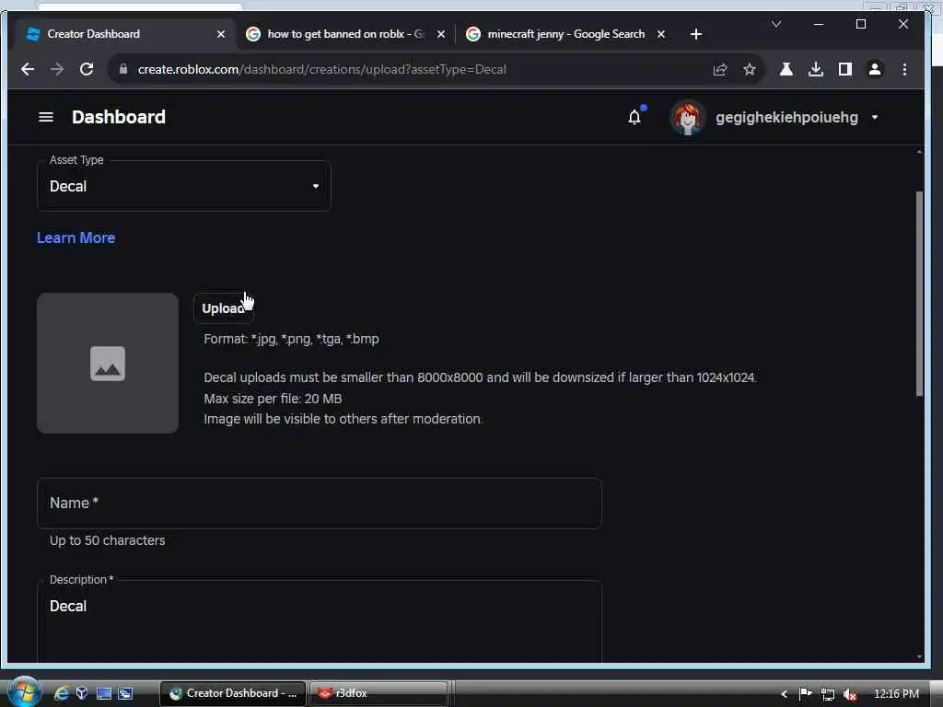Image resolution: width=943 pixels, height=707 pixels.
Task: Open the Chrome three-dot menu
Action: click(x=904, y=69)
